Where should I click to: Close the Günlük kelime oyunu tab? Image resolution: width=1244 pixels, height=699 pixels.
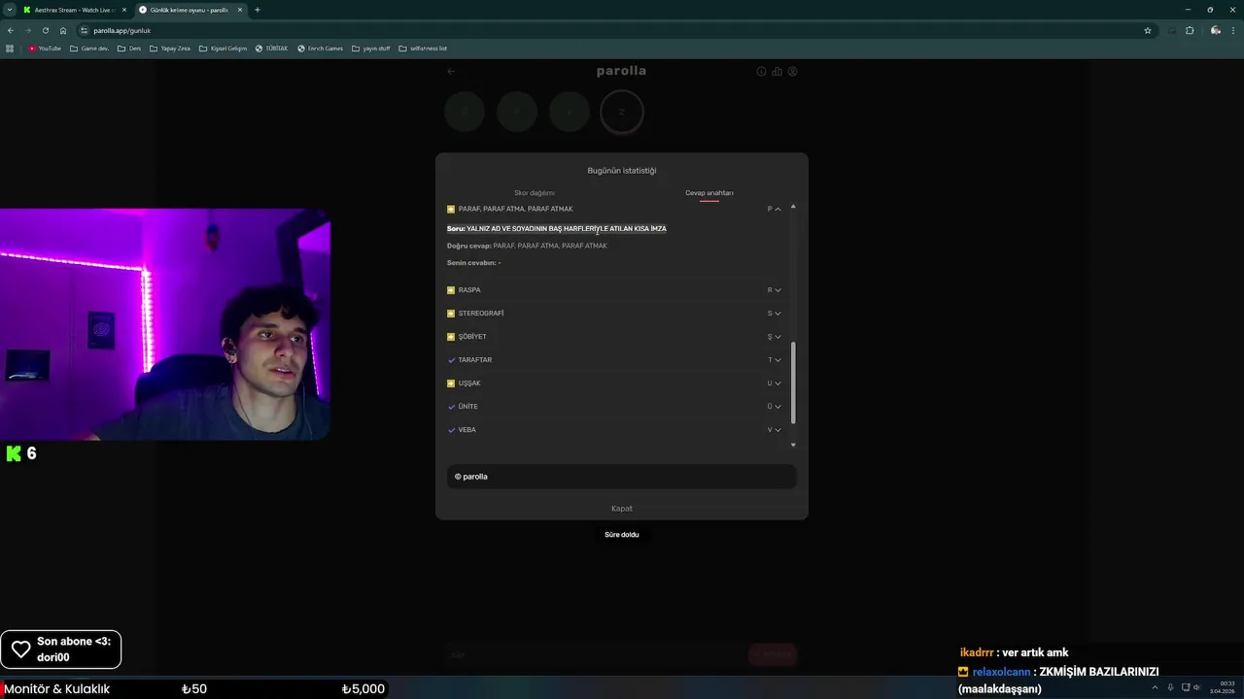coord(240,10)
